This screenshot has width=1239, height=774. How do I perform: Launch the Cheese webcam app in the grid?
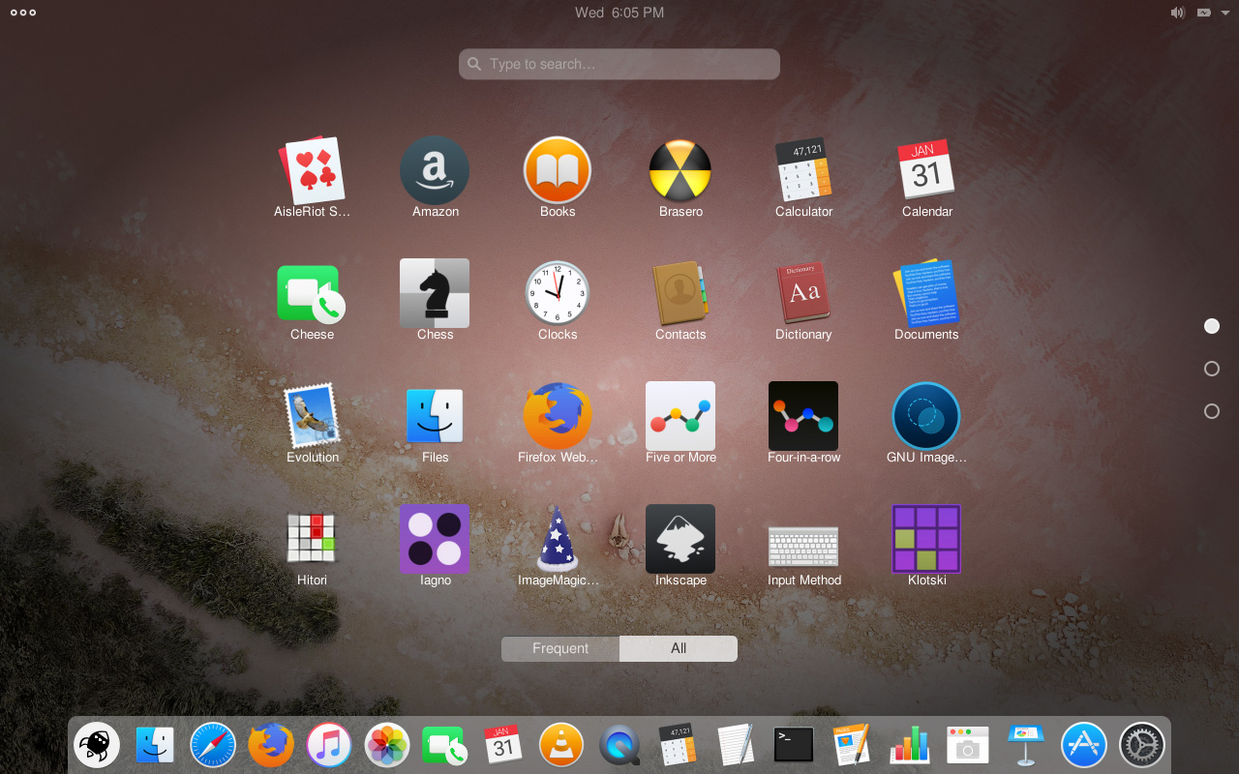coord(313,293)
